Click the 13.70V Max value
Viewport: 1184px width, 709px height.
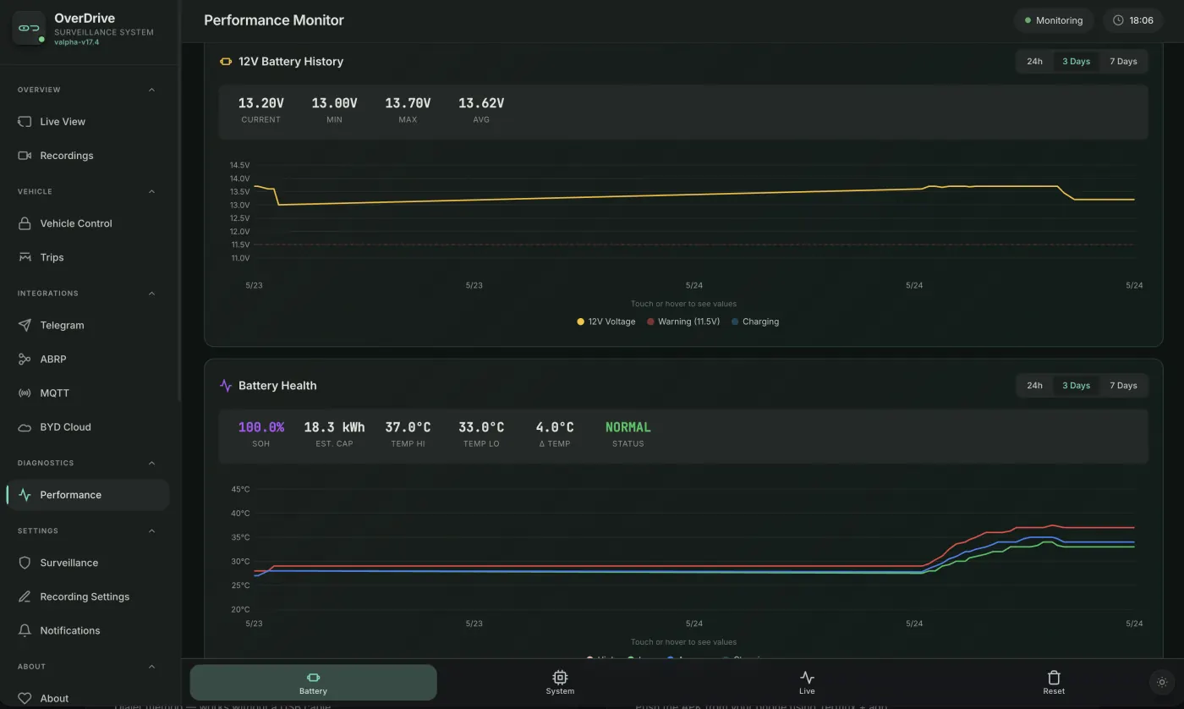tap(408, 103)
